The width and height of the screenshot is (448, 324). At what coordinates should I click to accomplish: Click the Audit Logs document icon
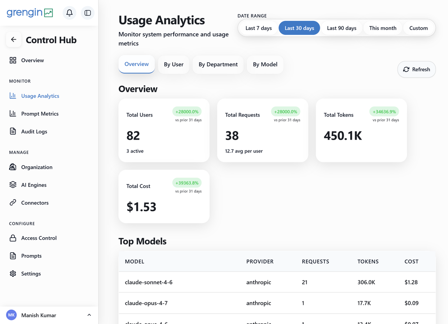tap(13, 131)
